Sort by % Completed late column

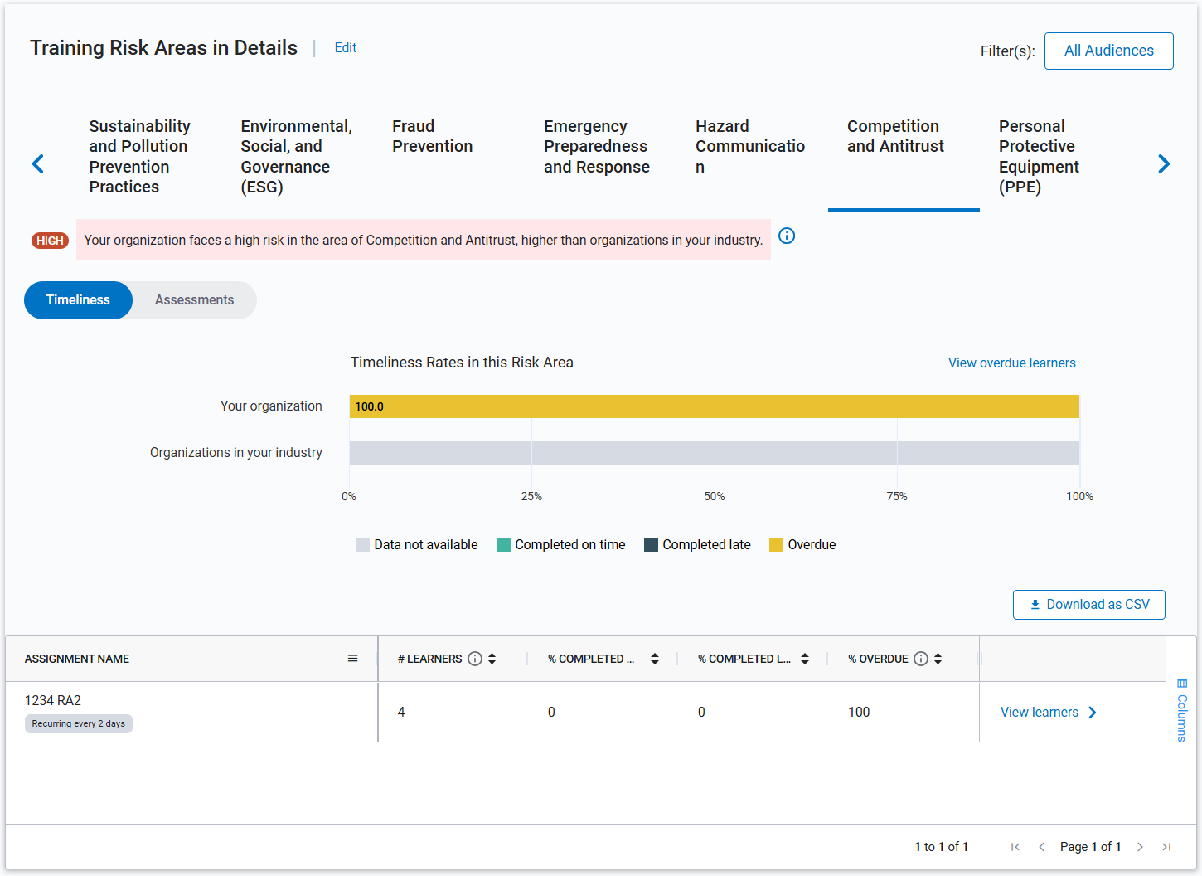point(805,659)
